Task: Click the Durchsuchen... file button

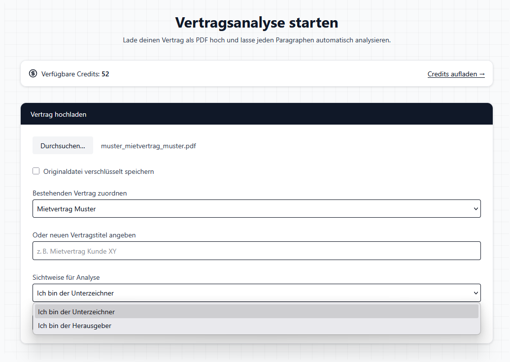Action: click(63, 146)
